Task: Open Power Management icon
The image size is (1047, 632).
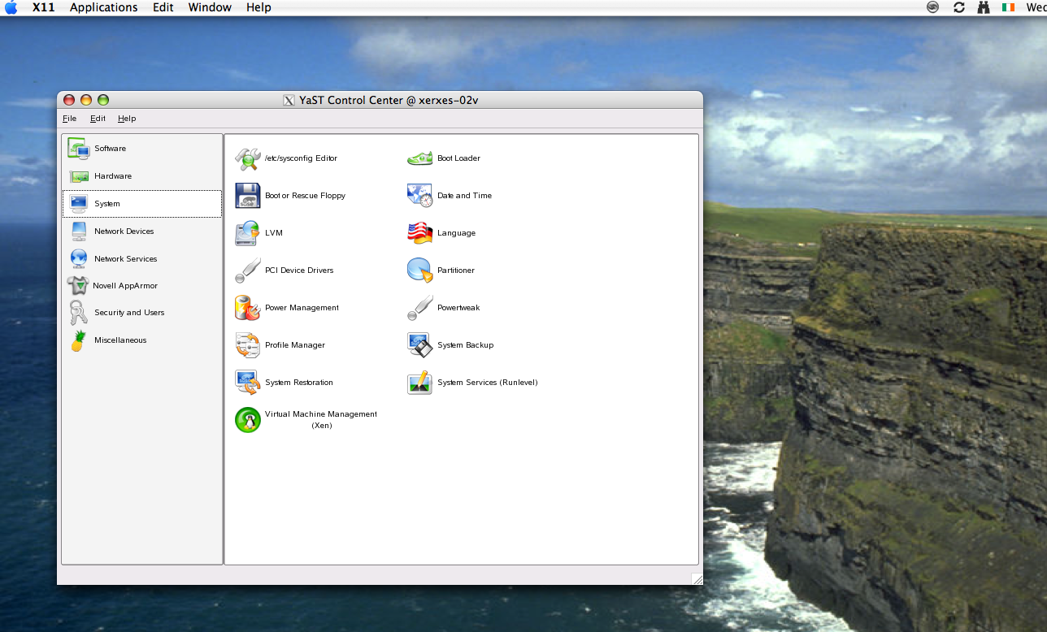Action: click(x=248, y=308)
